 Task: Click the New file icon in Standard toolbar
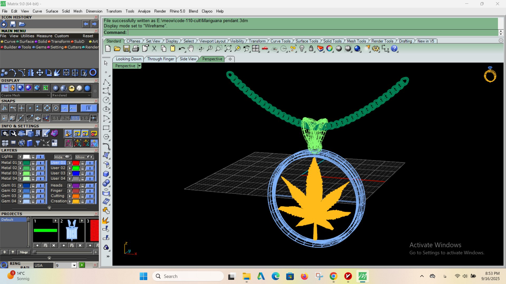[x=108, y=49]
